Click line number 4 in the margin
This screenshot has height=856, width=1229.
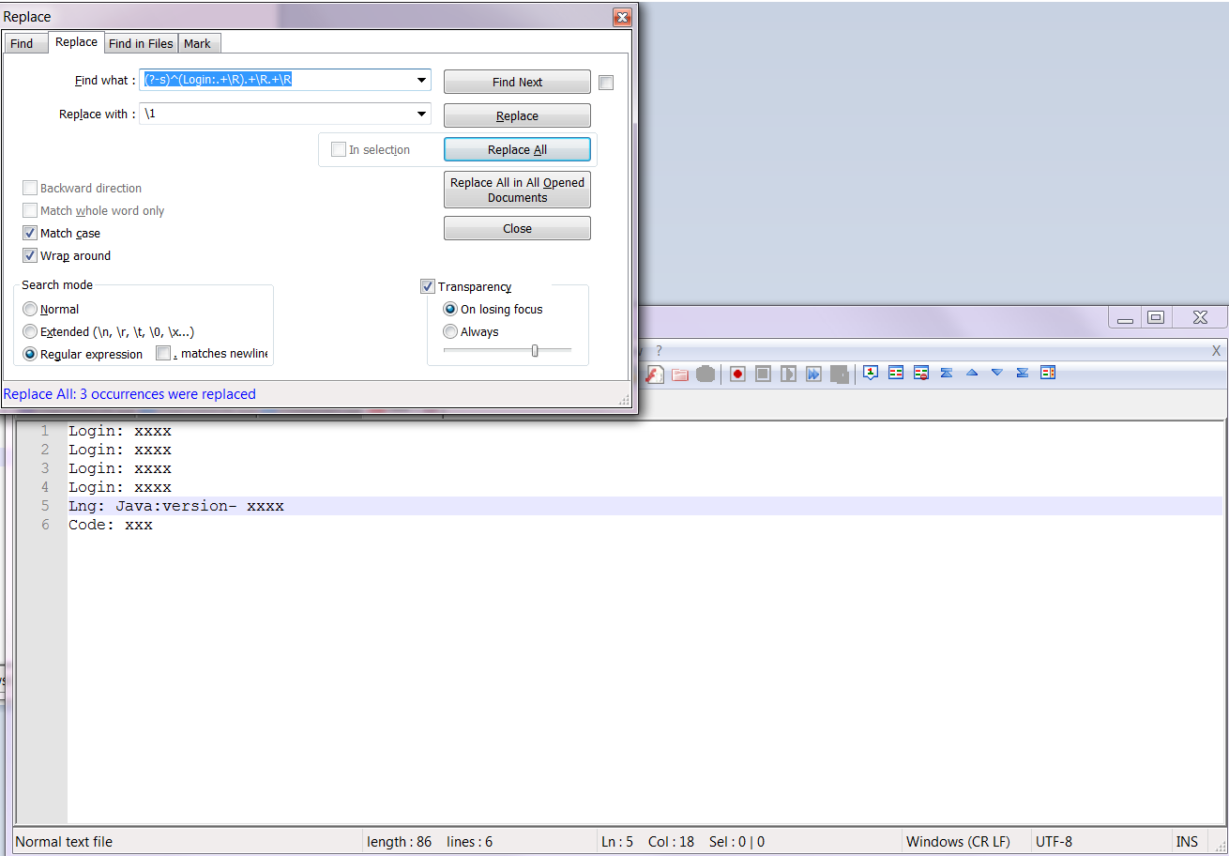point(44,487)
